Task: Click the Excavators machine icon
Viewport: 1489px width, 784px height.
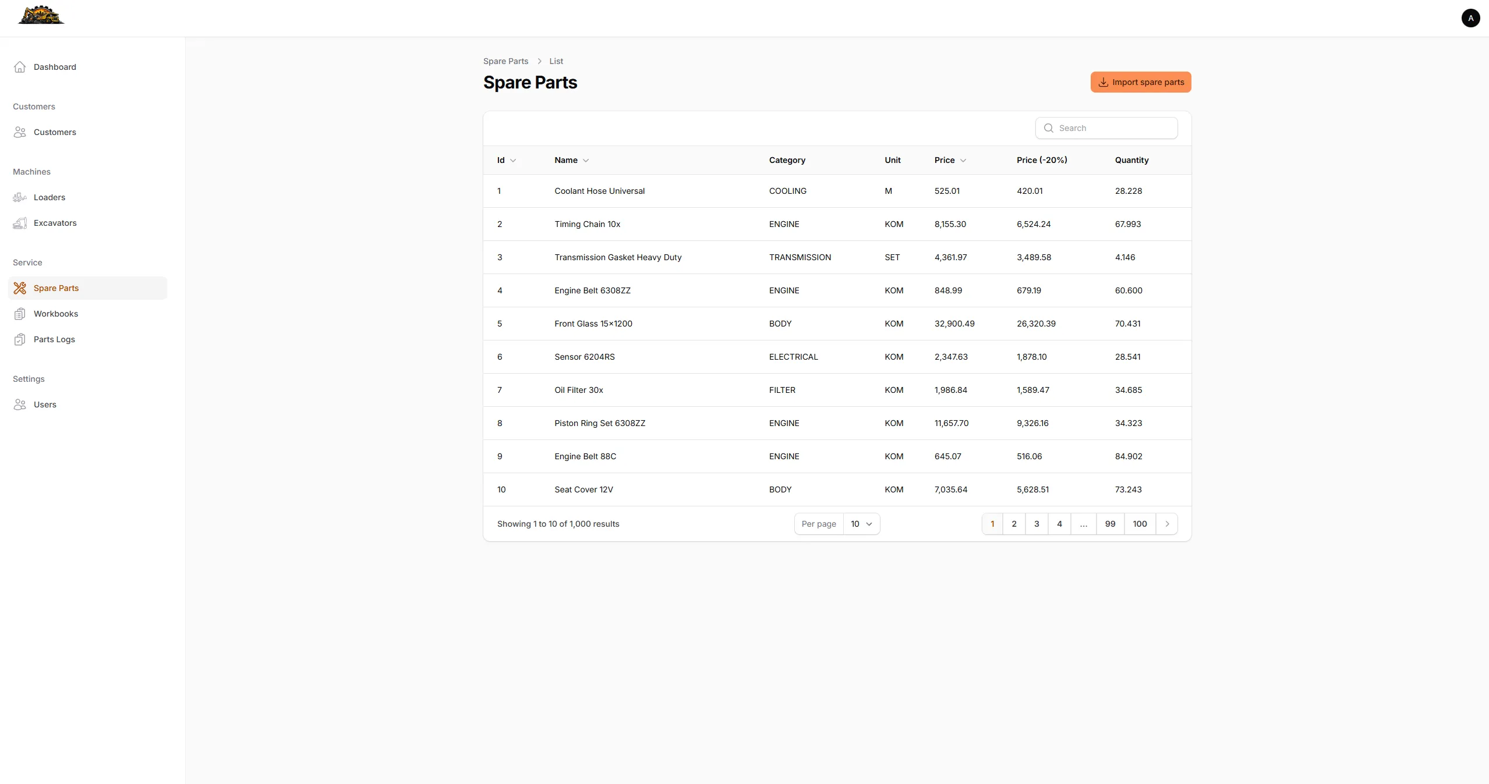Action: (20, 223)
